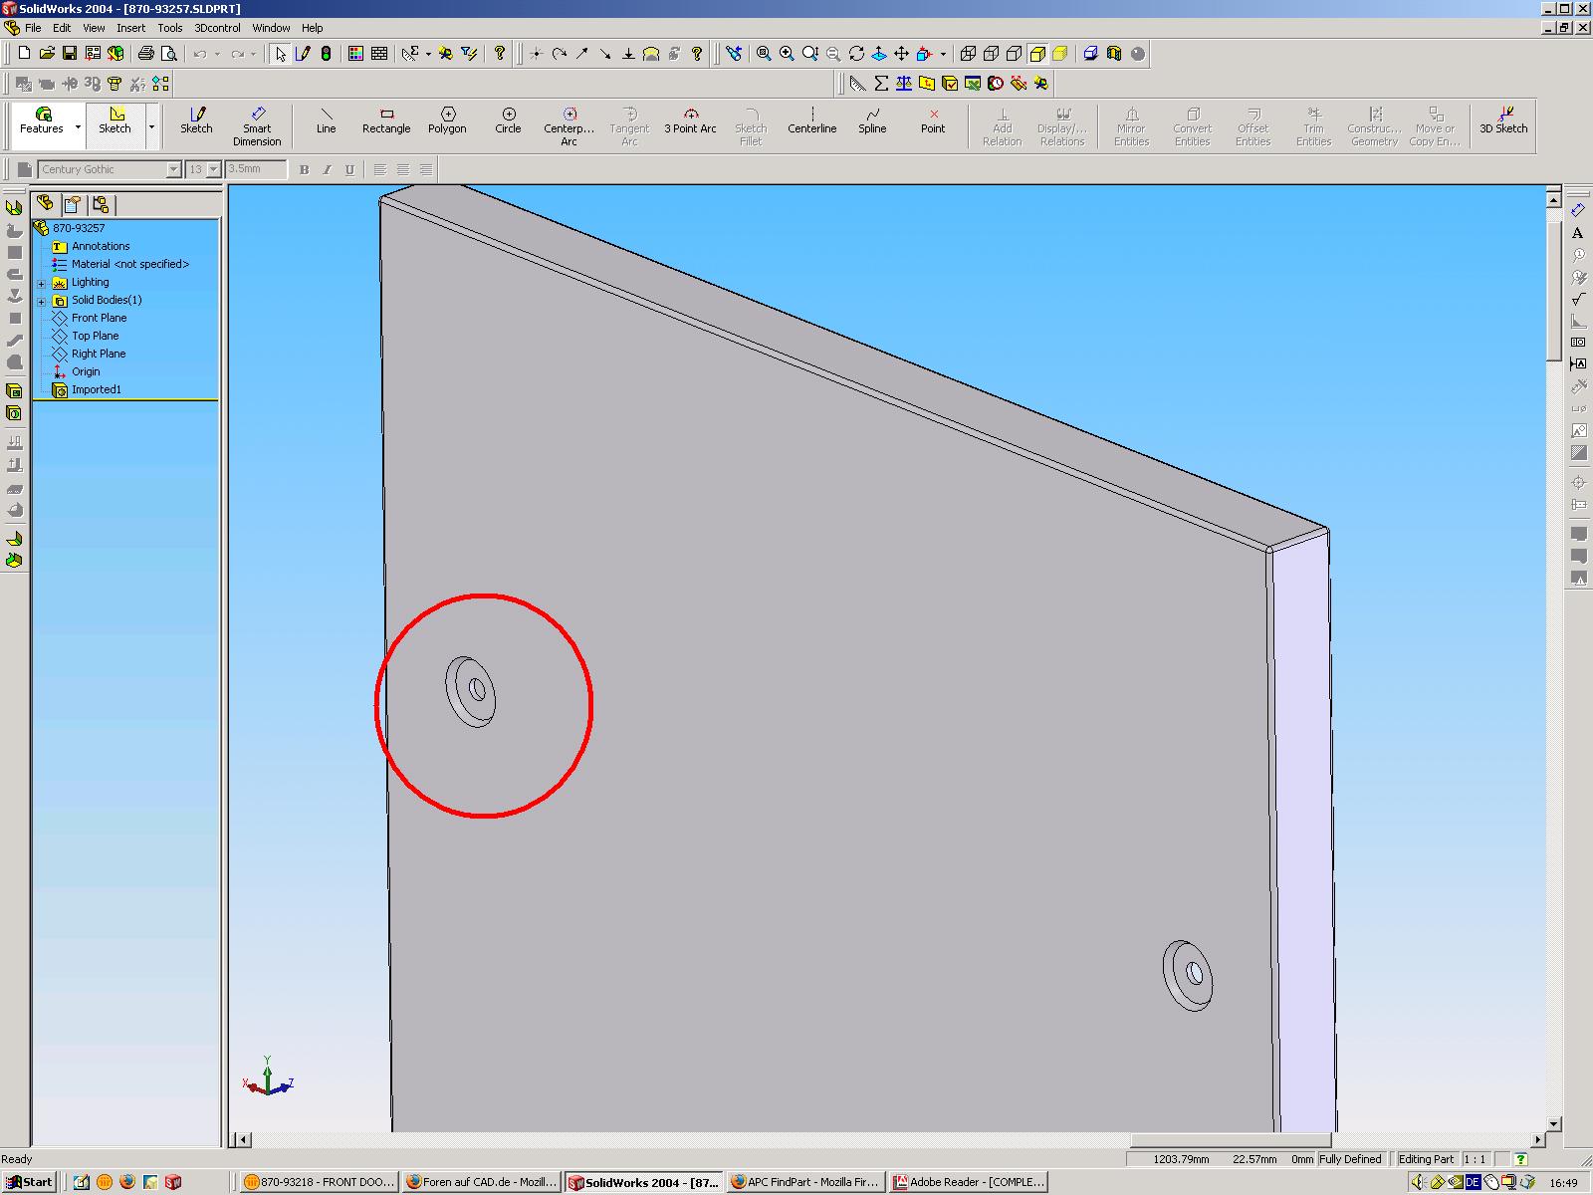Open the font size 13 dropdown
Screen dimensions: 1593x1195
(213, 170)
